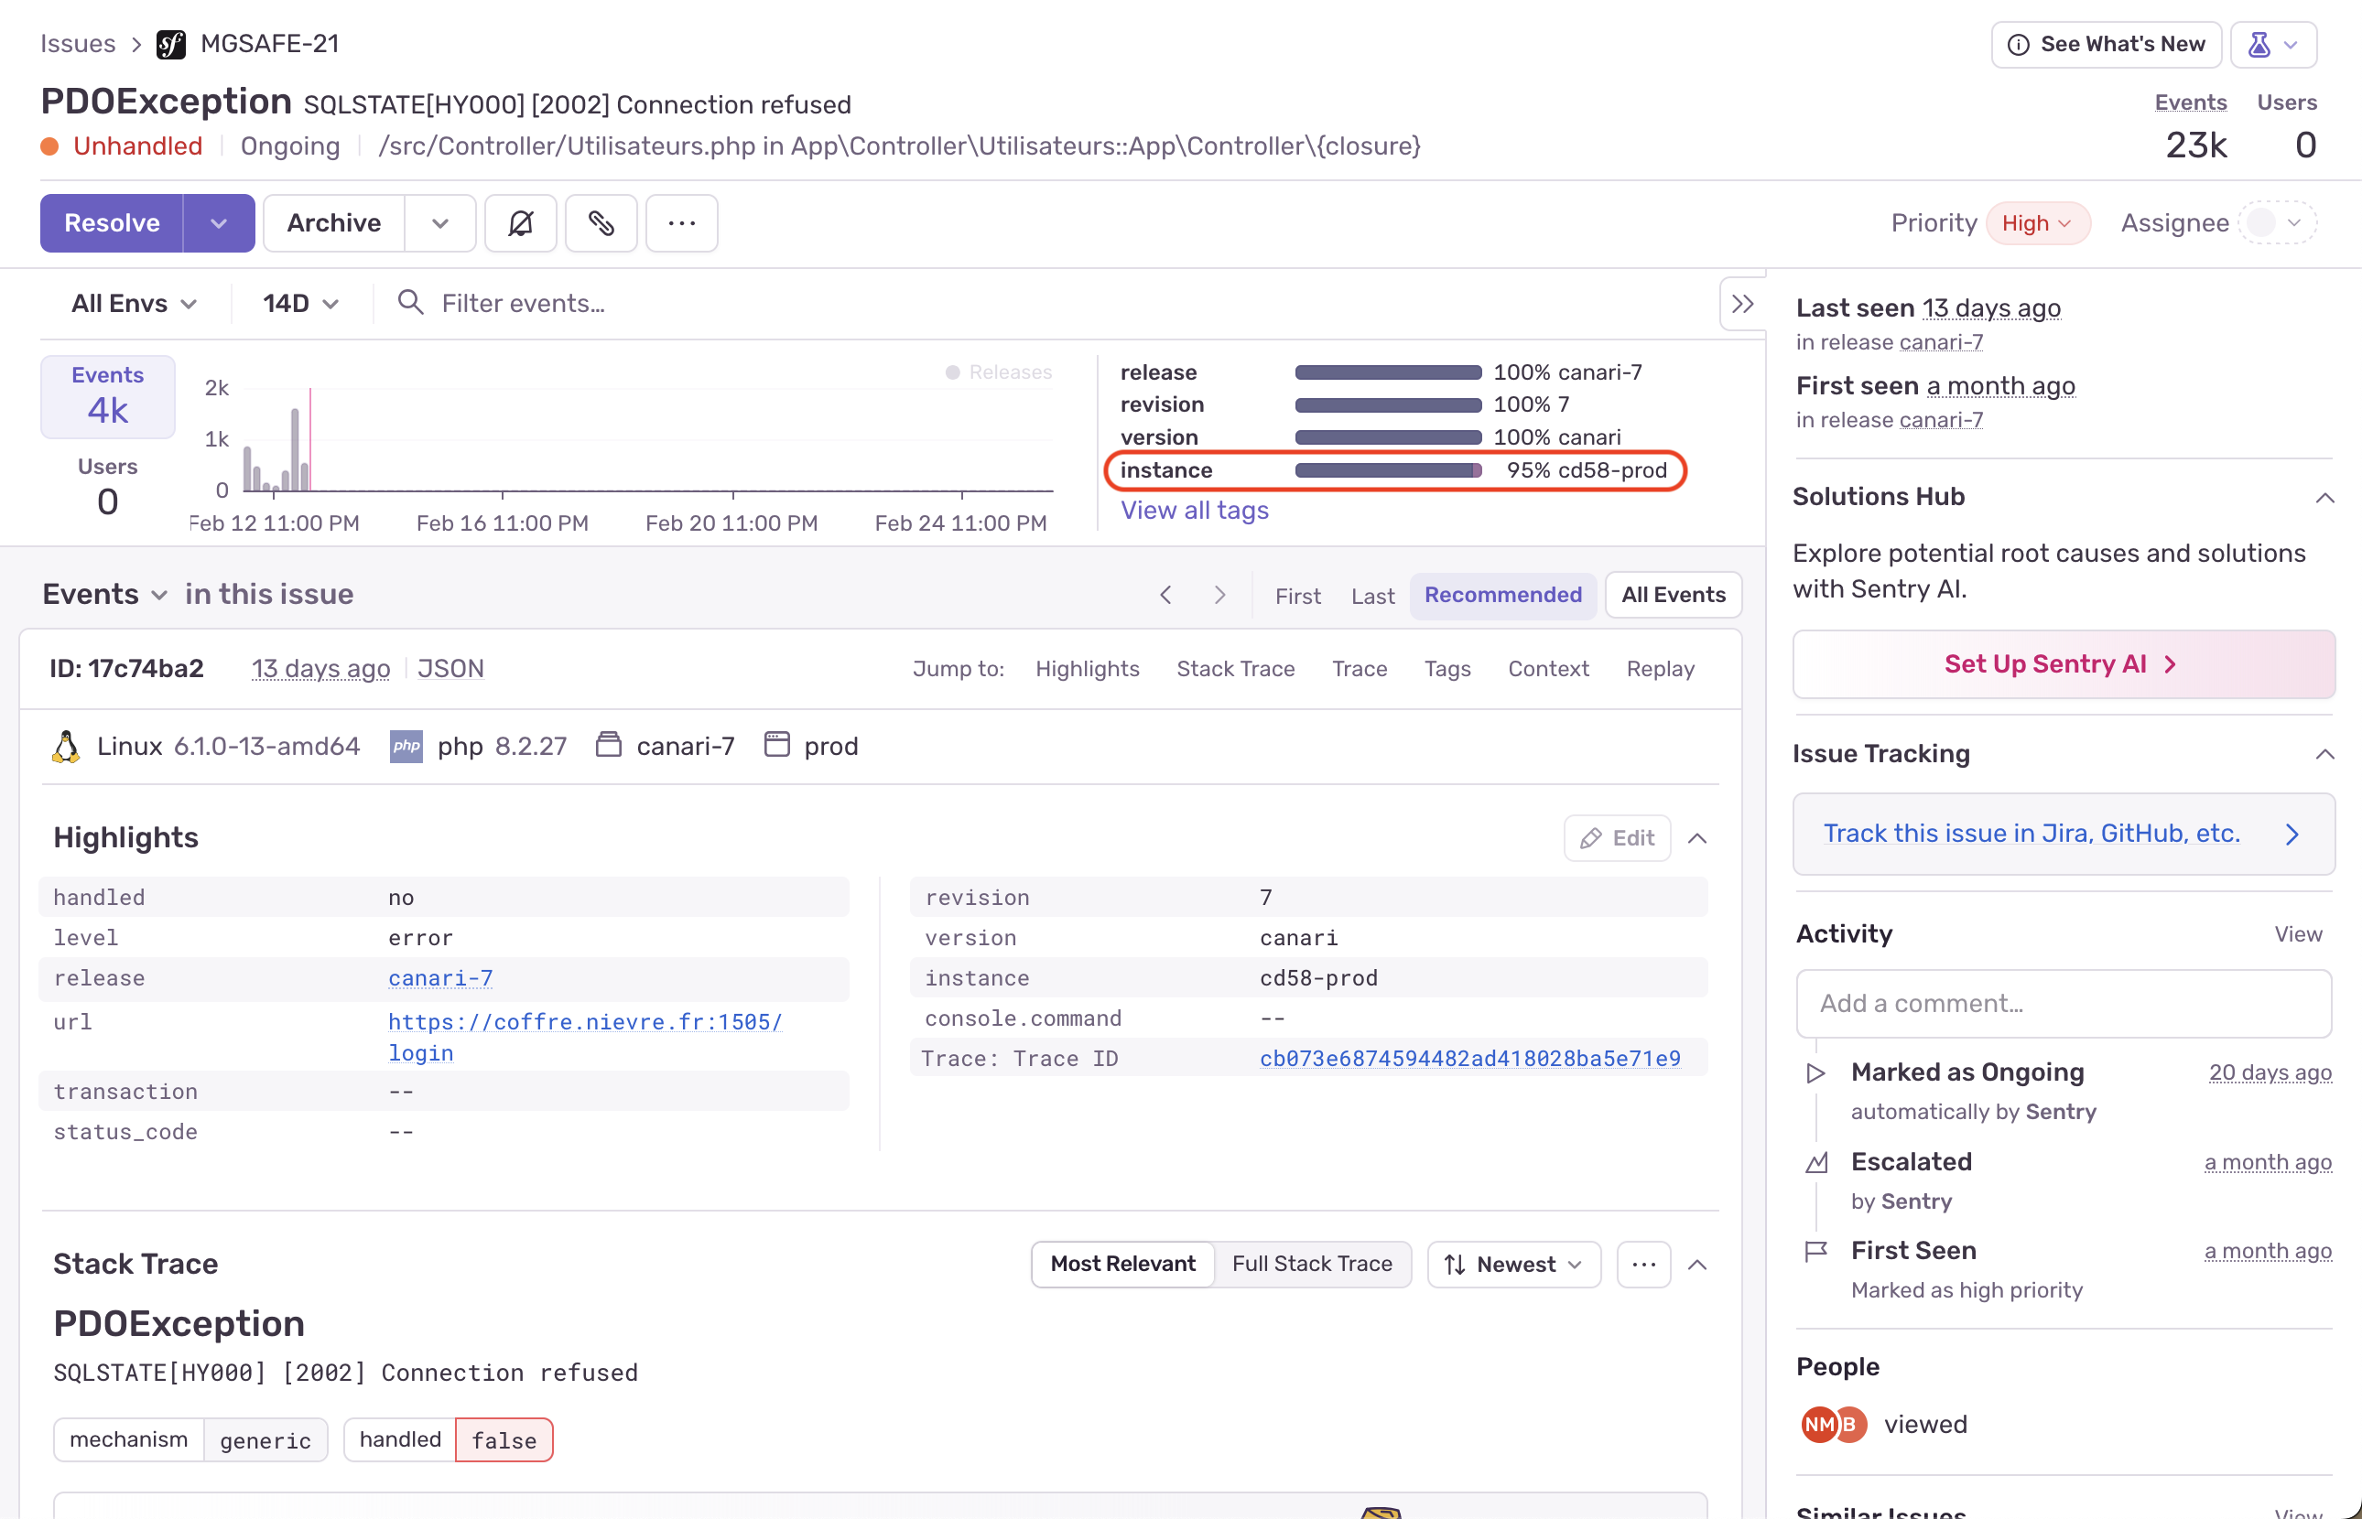
Task: Click the release package icon near canari-7
Action: [609, 745]
